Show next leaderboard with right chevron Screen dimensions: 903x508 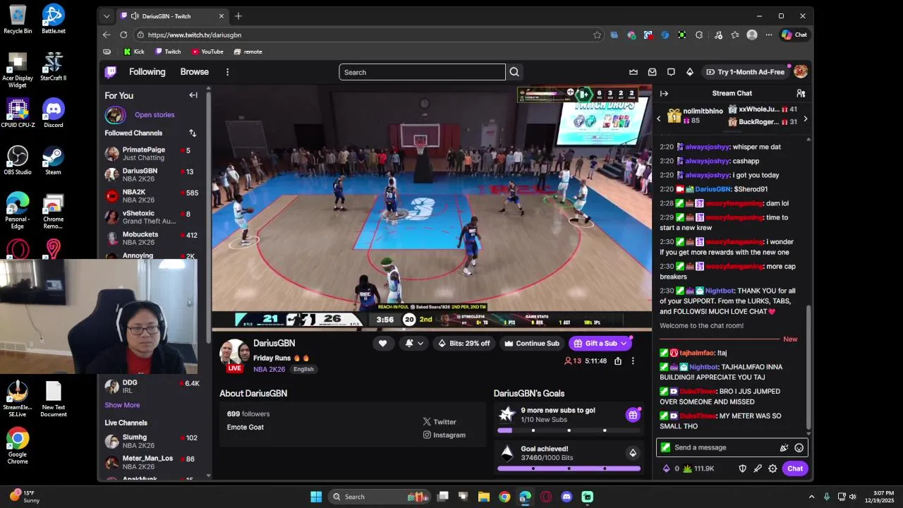805,119
